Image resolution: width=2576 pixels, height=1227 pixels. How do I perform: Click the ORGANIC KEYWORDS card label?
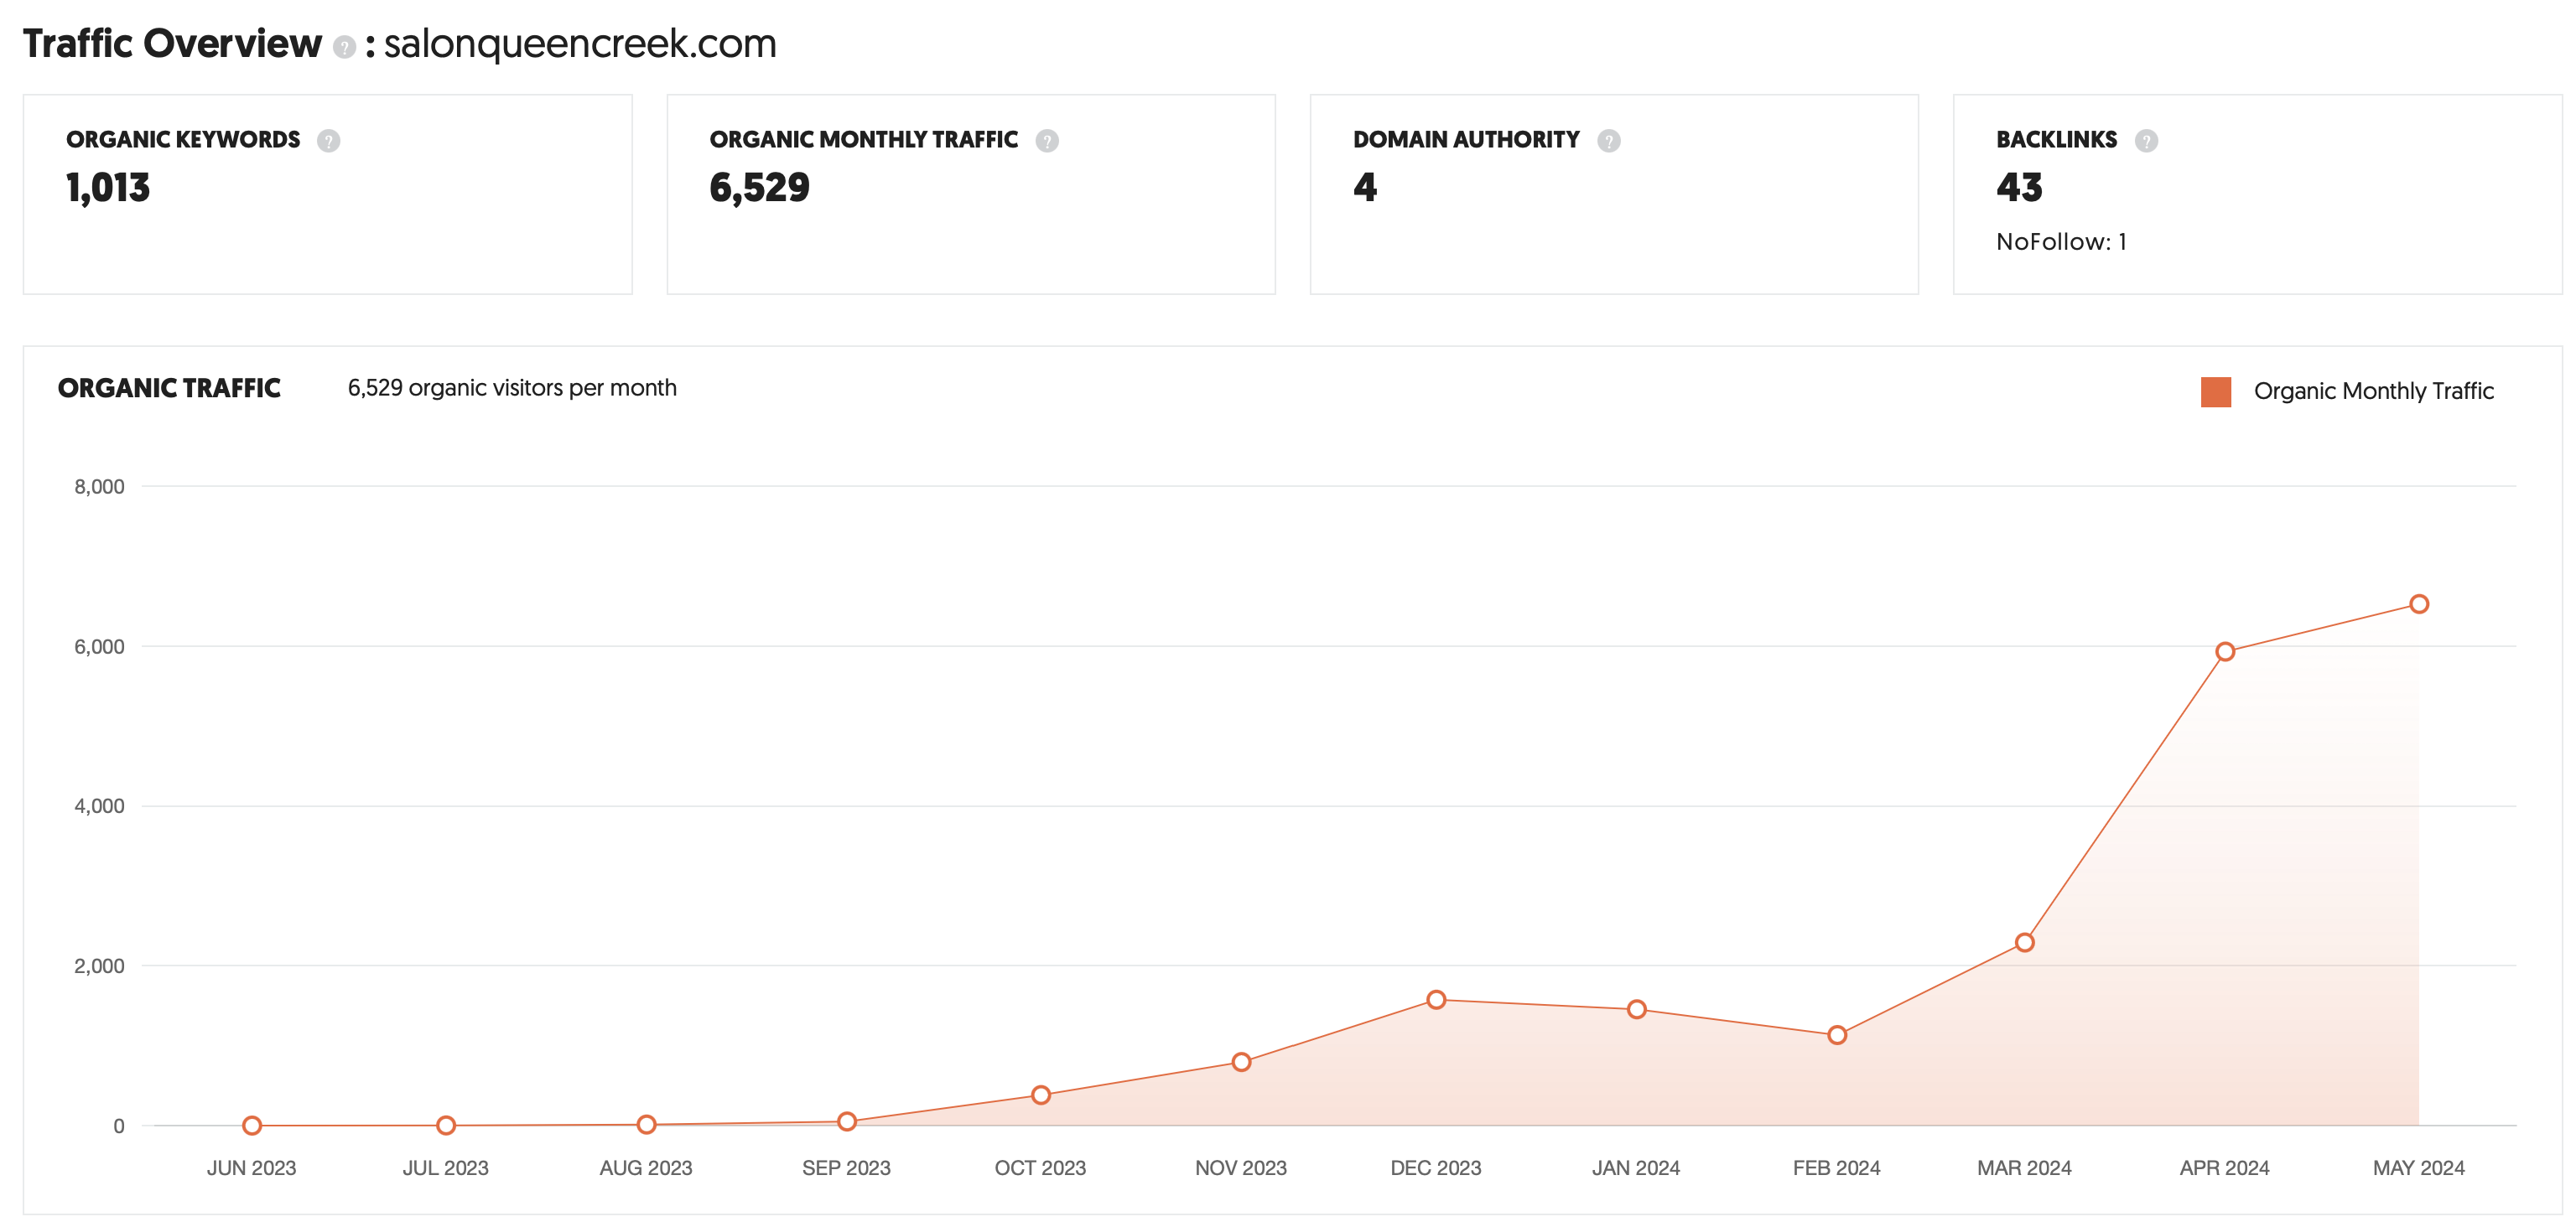point(183,140)
